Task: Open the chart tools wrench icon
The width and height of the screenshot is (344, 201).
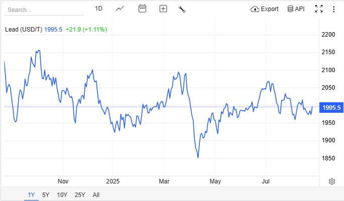Action: pos(182,9)
